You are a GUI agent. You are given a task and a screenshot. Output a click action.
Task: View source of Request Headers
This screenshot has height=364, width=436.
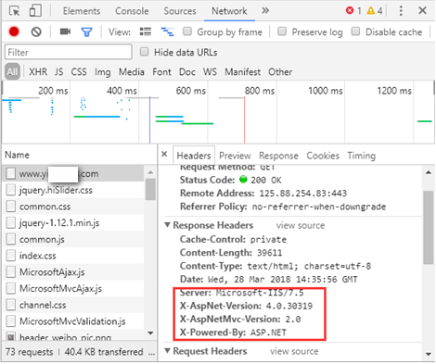(294, 351)
